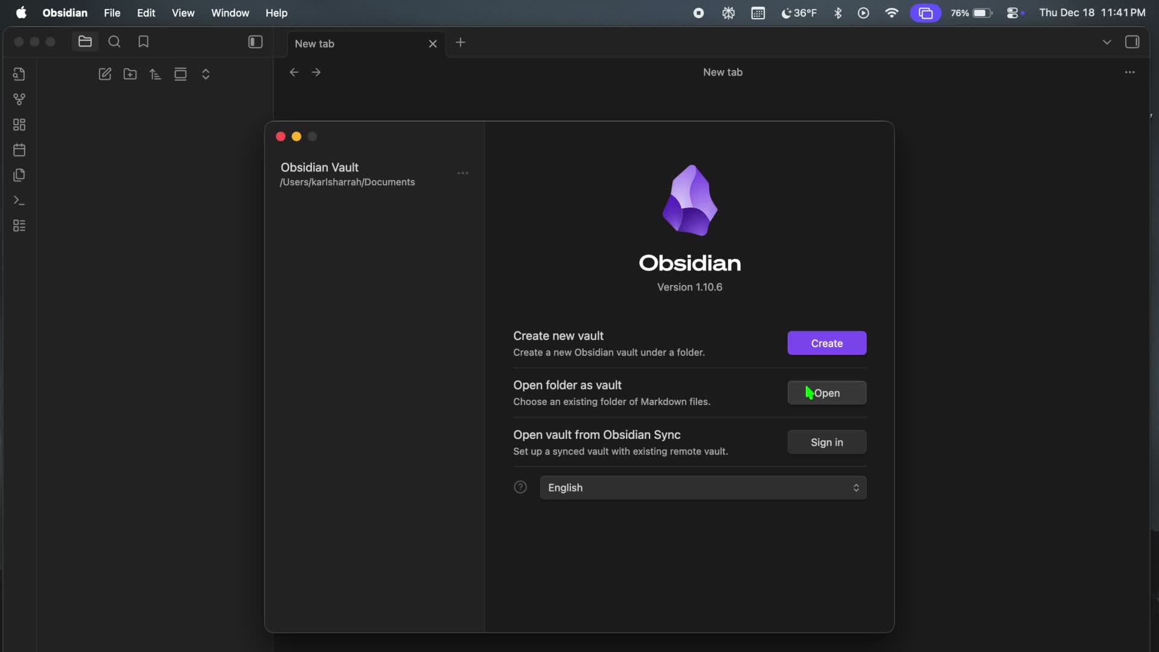Image resolution: width=1159 pixels, height=652 pixels.
Task: Open the Help menu
Action: point(276,13)
